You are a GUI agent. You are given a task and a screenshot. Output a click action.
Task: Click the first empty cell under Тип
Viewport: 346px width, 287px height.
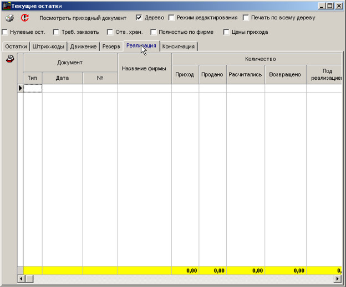tap(32, 88)
